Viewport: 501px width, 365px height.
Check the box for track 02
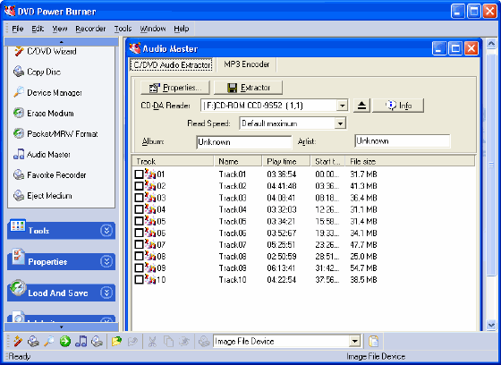[x=139, y=186]
